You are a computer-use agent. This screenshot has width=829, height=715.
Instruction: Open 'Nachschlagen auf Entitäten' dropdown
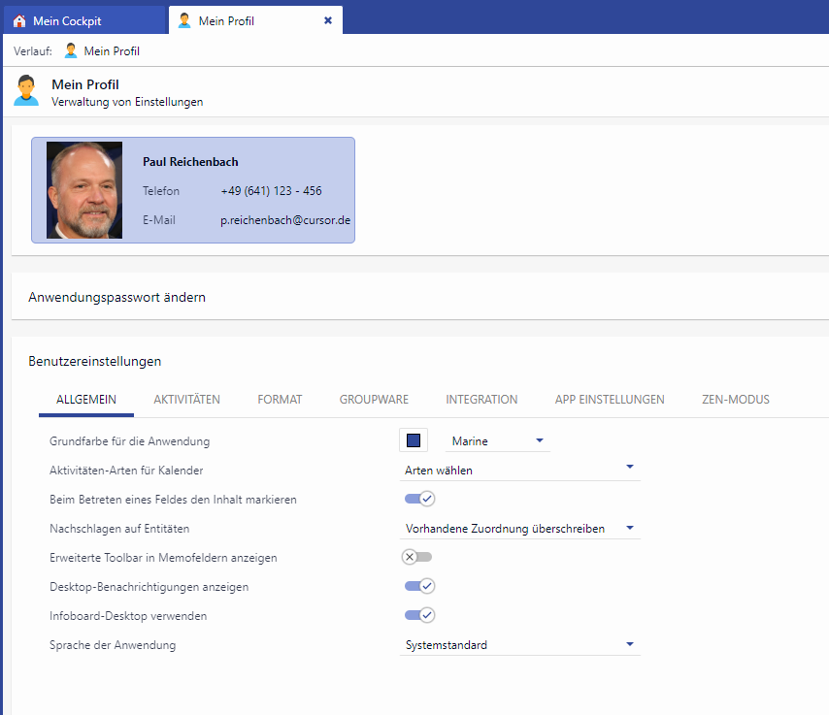519,529
